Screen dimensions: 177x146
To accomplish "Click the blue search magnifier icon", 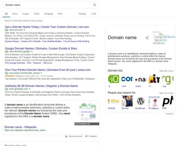I will [x=95, y=5].
